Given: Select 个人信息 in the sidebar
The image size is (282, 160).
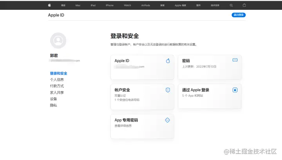Looking at the screenshot, I should (x=57, y=79).
